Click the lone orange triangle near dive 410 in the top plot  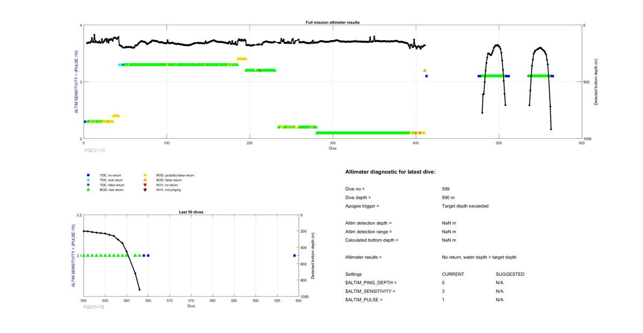pyautogui.click(x=424, y=70)
